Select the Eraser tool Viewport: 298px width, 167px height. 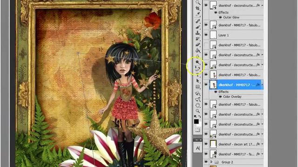point(197,45)
